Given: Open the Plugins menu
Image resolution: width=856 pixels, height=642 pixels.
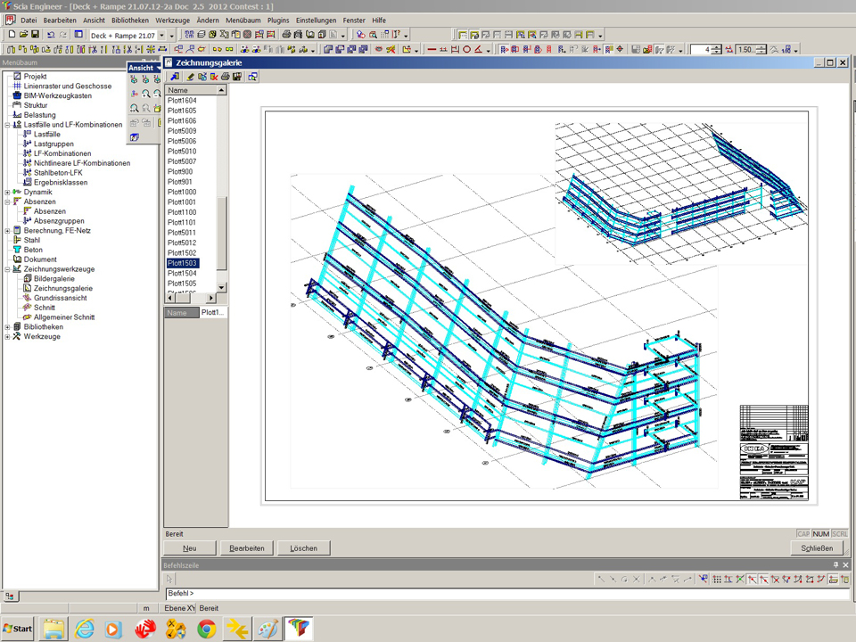Looking at the screenshot, I should pos(278,20).
